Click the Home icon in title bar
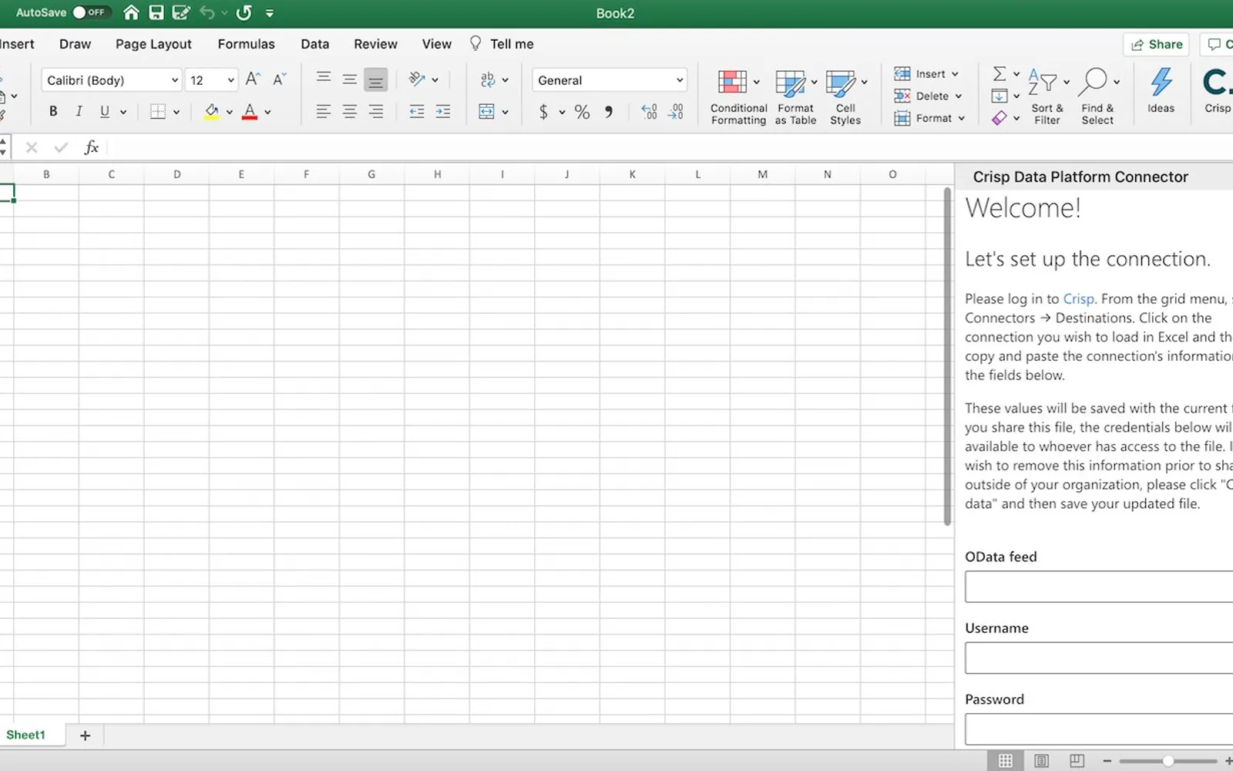Viewport: 1233px width, 771px height. (131, 12)
